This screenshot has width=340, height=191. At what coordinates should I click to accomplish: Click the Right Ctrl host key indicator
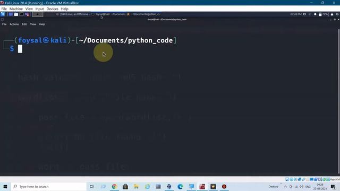(x=335, y=179)
